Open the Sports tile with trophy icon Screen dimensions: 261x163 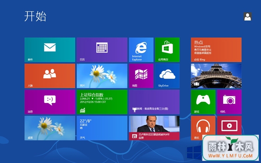click(x=154, y=102)
